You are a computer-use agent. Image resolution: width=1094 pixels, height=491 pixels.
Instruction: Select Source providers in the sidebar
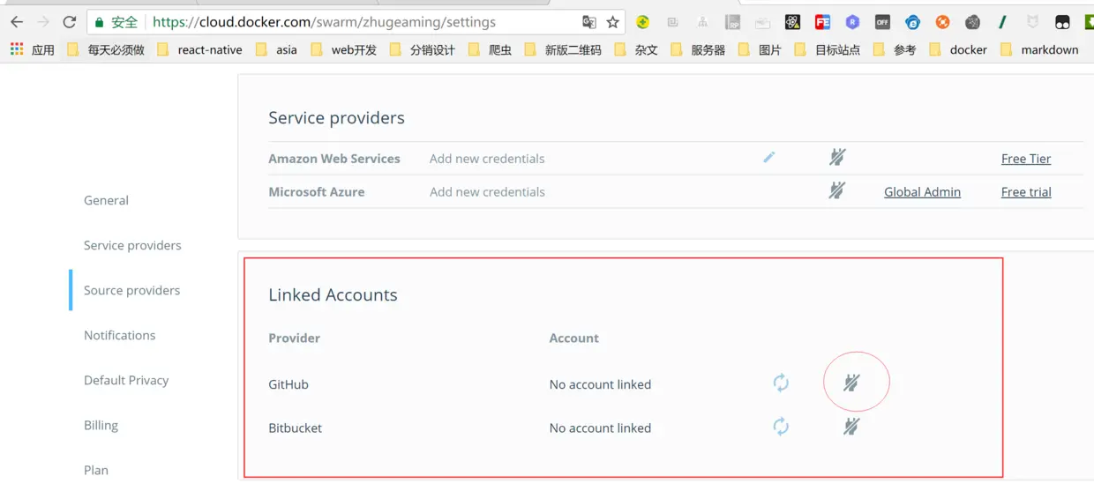click(x=131, y=290)
